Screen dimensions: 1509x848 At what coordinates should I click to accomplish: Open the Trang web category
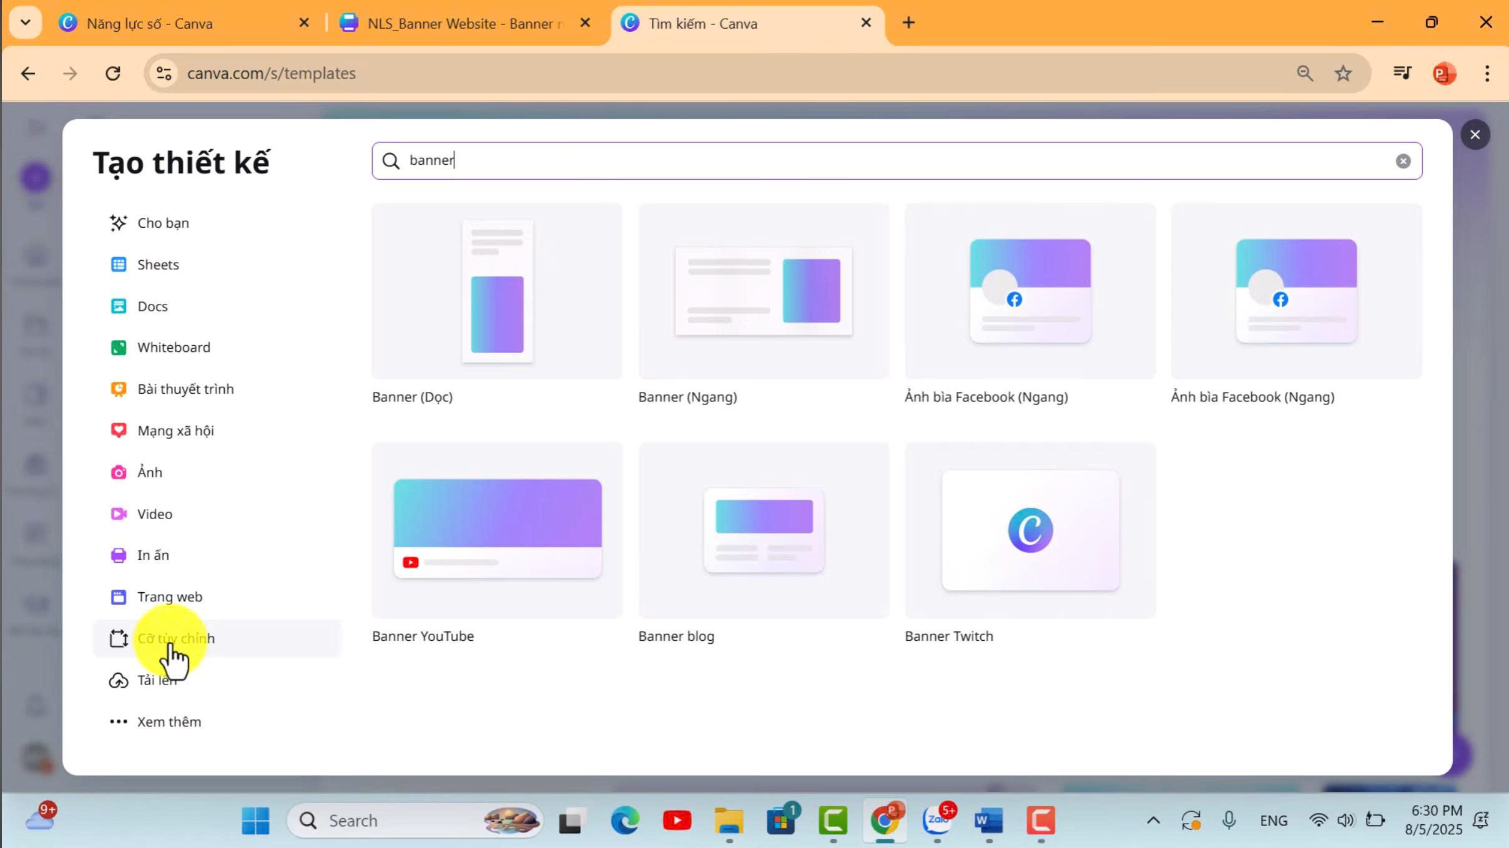click(x=169, y=597)
